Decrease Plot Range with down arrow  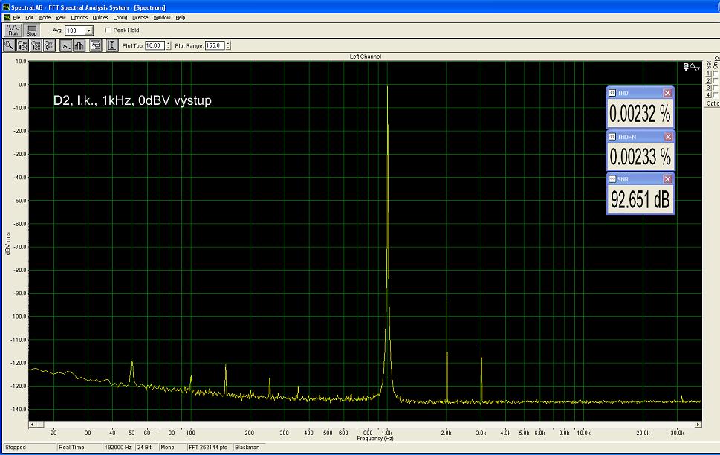coord(228,48)
